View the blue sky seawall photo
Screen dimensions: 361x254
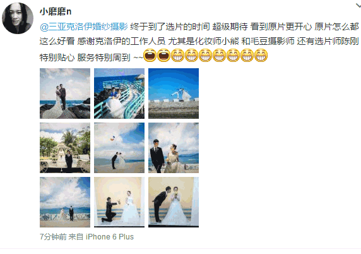pos(174,94)
